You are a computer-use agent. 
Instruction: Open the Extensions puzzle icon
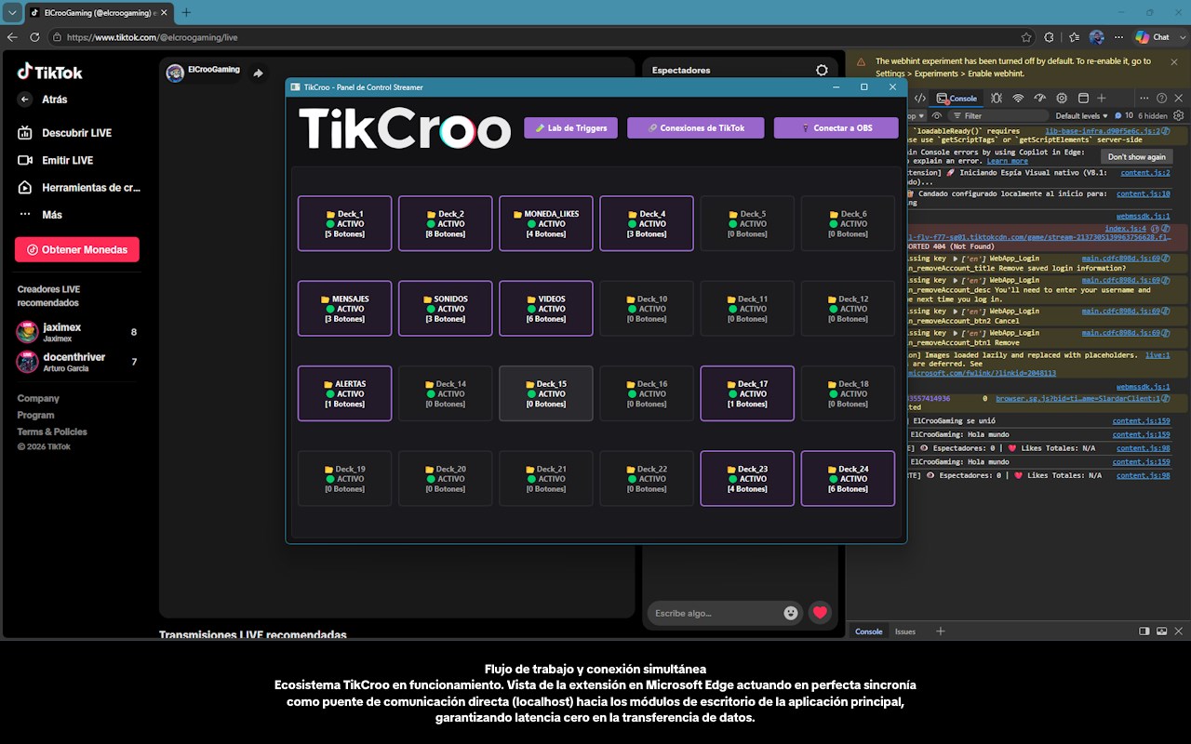click(1050, 37)
